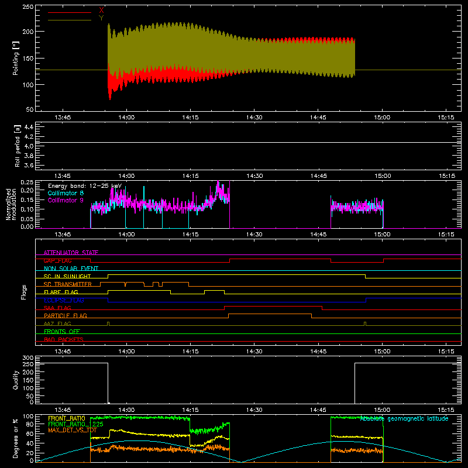
Task: Select the olive legend line for Y
Action: tap(70, 20)
